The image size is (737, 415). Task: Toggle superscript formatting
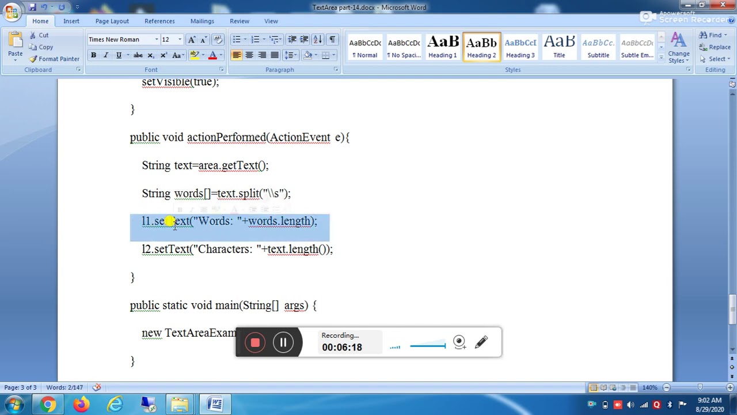[x=164, y=55]
